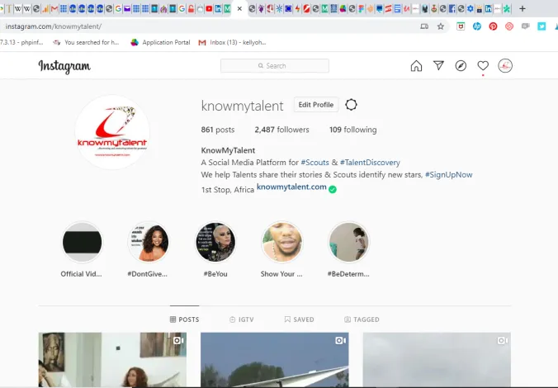The image size is (558, 388).
Task: Click the red swirl extension icon
Action: [509, 26]
